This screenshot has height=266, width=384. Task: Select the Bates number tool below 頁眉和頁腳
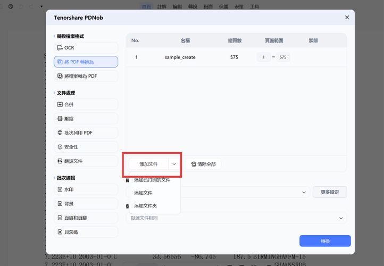[86, 232]
